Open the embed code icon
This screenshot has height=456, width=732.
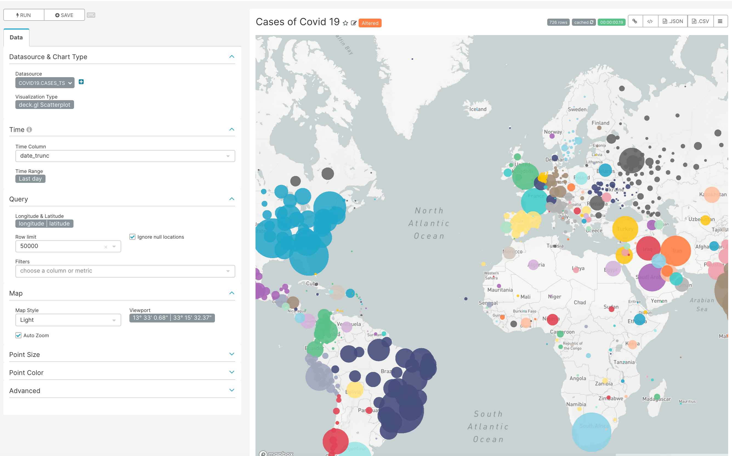(650, 21)
